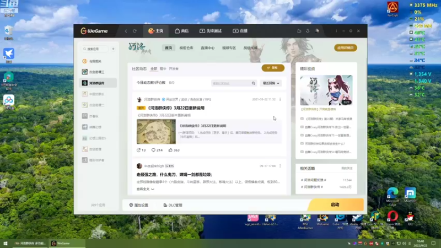Open DLC管理 management
The image size is (441, 248).
pyautogui.click(x=173, y=205)
